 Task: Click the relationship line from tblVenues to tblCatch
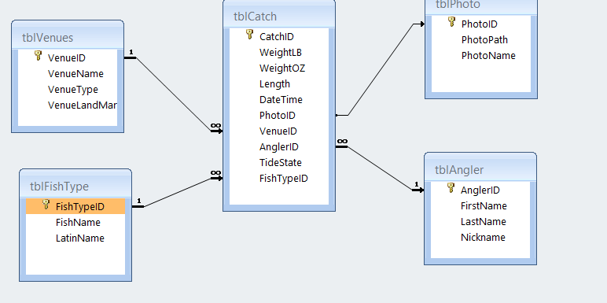click(174, 94)
